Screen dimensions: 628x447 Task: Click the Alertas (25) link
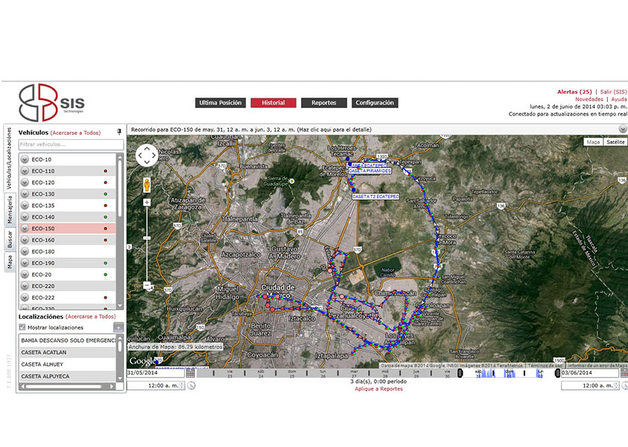[x=574, y=92]
